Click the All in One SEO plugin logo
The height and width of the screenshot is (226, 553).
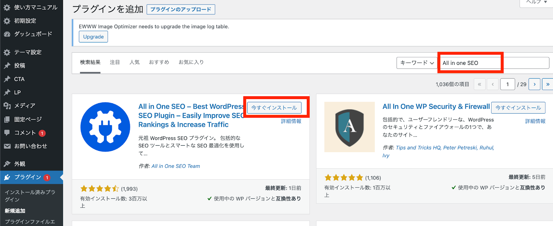click(105, 127)
